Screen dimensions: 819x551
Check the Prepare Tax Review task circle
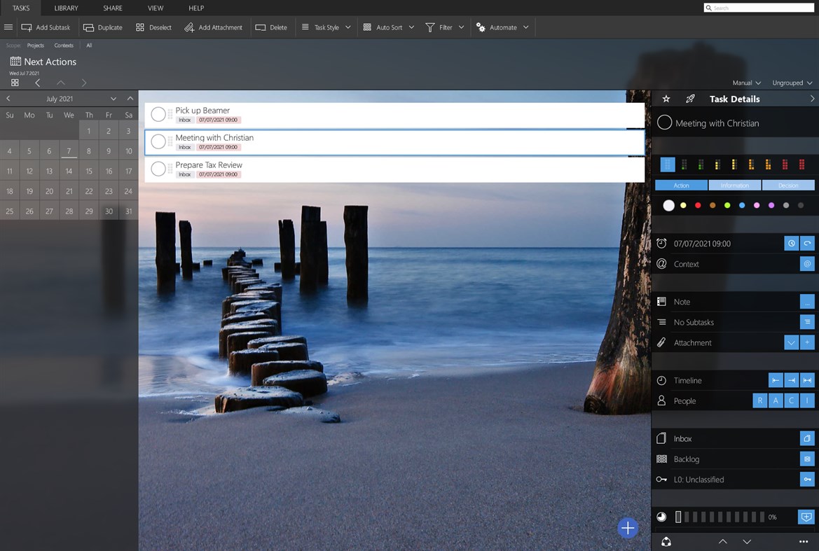tap(158, 169)
